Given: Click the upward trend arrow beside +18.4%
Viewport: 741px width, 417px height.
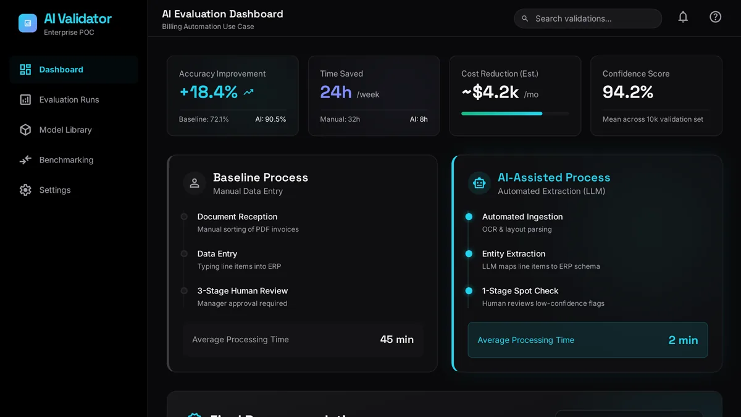Looking at the screenshot, I should (x=249, y=92).
